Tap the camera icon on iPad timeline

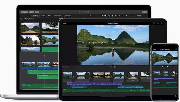click(x=68, y=67)
